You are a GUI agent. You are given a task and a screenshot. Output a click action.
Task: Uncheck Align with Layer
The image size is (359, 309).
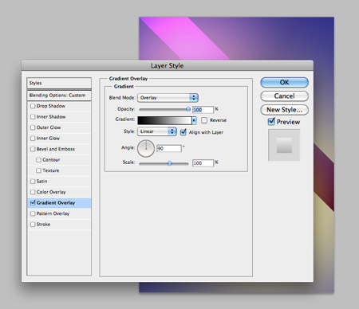(x=183, y=132)
